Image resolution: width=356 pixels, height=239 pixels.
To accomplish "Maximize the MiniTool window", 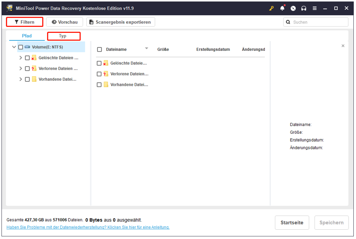I will click(x=336, y=8).
